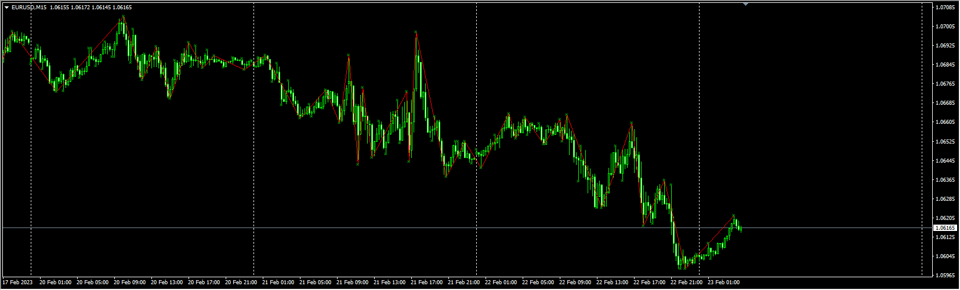This screenshot has height=290, width=960.
Task: Click the 1.05965 price scale label
Action: [945, 275]
